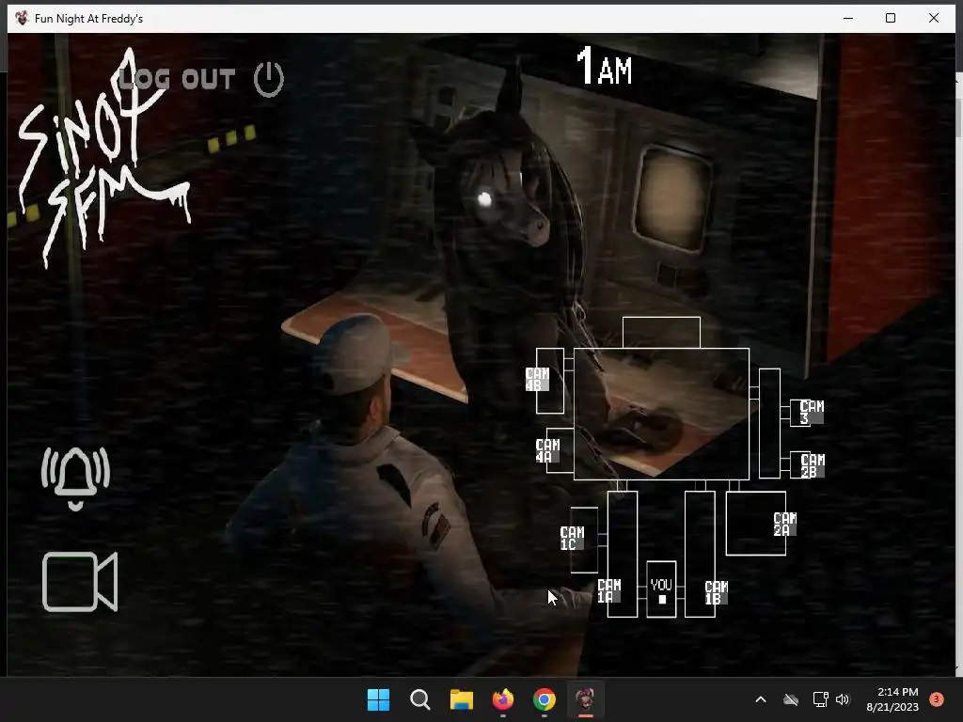Sound the alarm bell icon
963x722 pixels.
pos(75,479)
